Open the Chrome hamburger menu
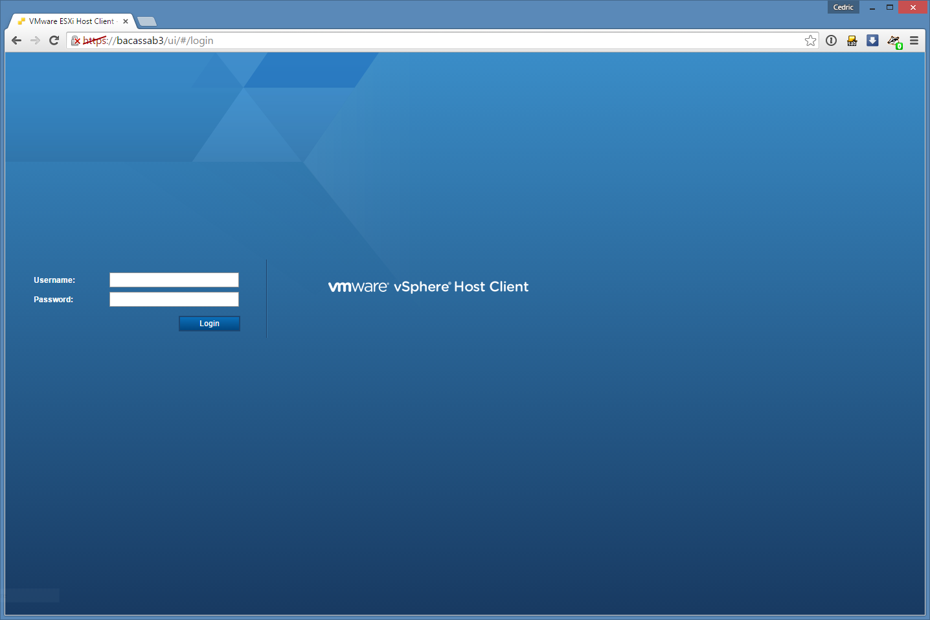 coord(914,41)
